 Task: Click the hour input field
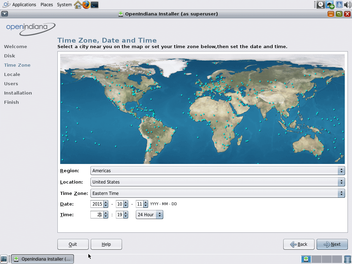click(x=97, y=214)
